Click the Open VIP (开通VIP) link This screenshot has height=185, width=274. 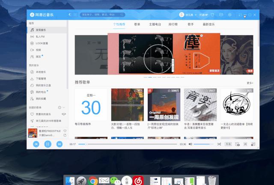[203, 15]
